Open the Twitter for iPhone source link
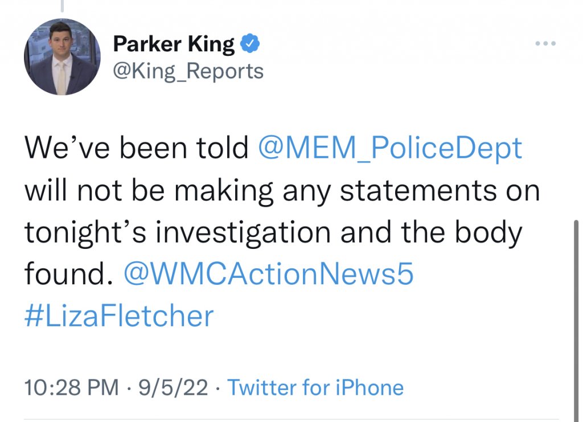Viewport: 583px width, 422px height. 315,388
